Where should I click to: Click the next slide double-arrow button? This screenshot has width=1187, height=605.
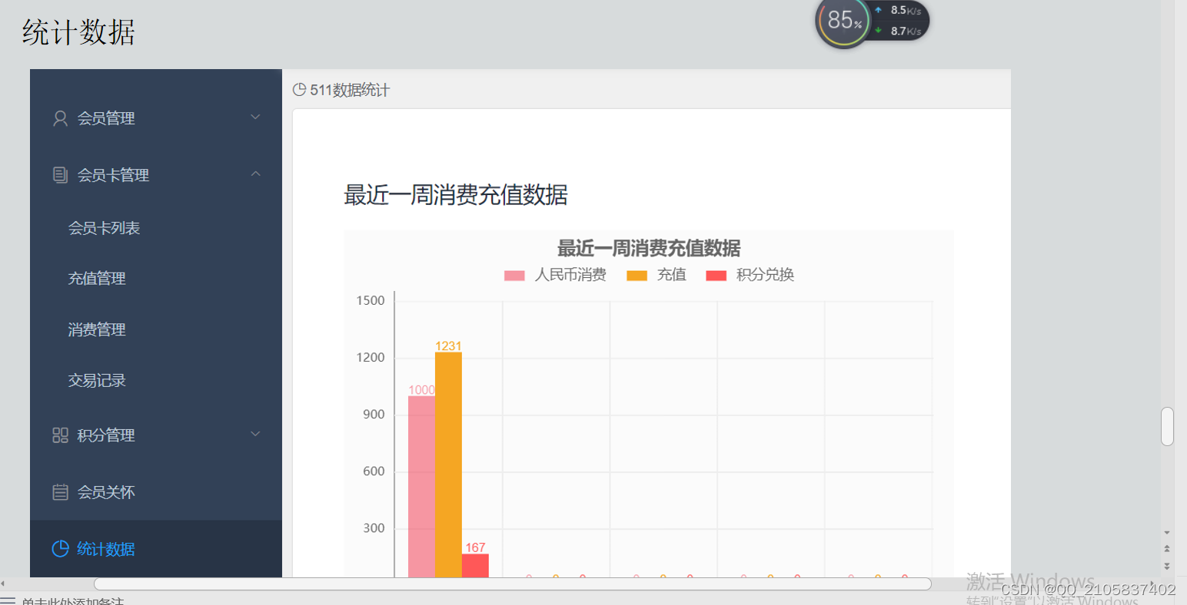[1167, 566]
